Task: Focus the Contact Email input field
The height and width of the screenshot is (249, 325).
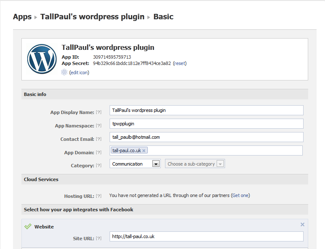Action: point(207,137)
